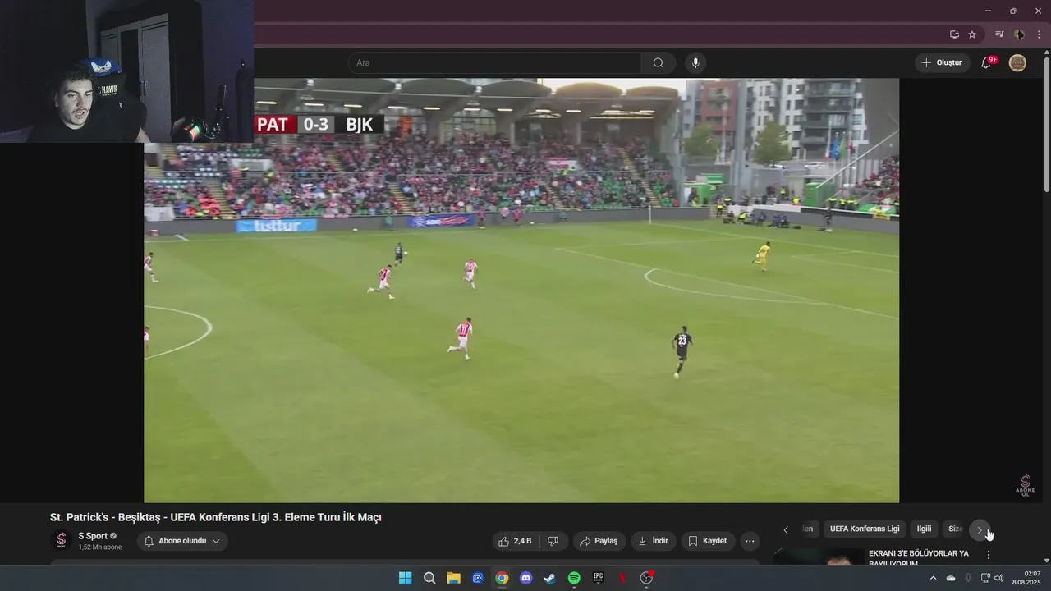
Task: Click the page's vertical scrollbar
Action: (x=1046, y=123)
